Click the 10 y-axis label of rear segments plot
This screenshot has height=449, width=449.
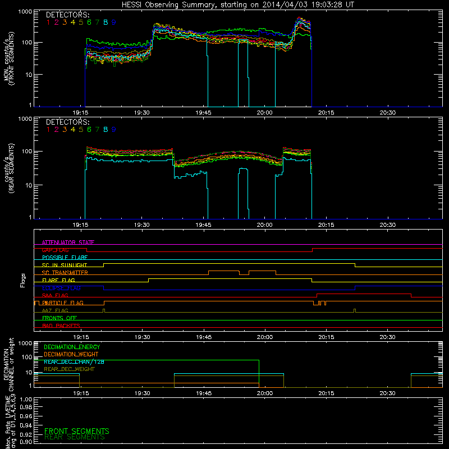[x=29, y=185]
